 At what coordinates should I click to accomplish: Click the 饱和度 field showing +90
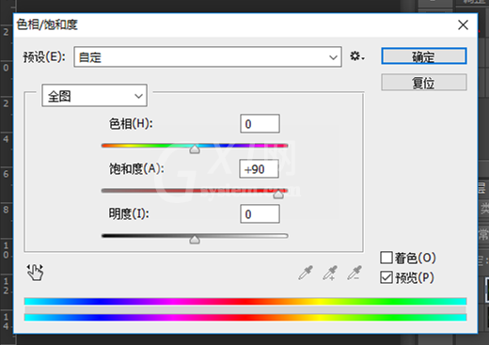click(x=259, y=169)
